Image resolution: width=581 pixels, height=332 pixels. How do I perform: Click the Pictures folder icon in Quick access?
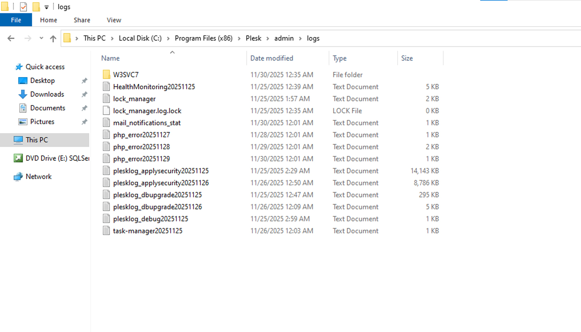coord(23,122)
